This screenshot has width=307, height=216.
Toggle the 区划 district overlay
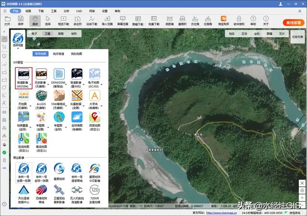point(244,34)
